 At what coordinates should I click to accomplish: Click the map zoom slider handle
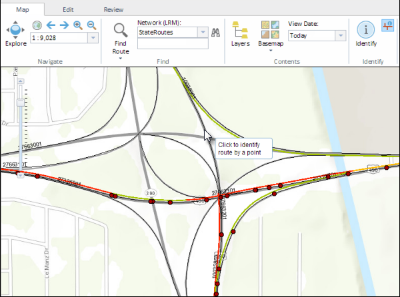click(21, 103)
